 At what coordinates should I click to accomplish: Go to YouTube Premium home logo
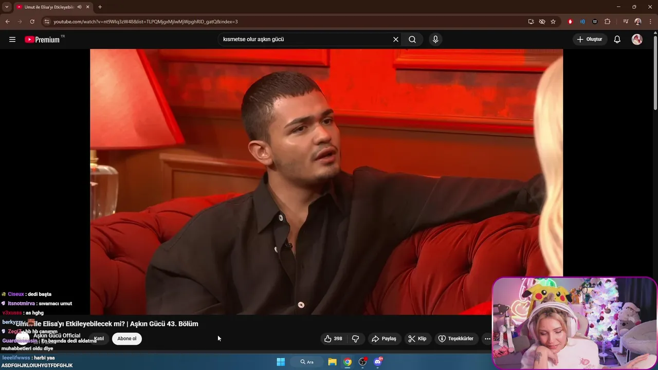point(43,40)
